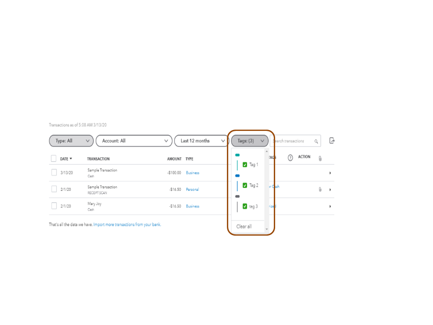Click the export transactions icon
The height and width of the screenshot is (325, 433).
point(332,141)
